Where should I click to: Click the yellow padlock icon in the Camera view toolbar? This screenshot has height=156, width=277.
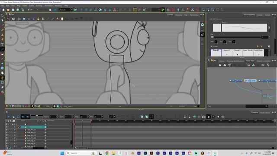39,19
